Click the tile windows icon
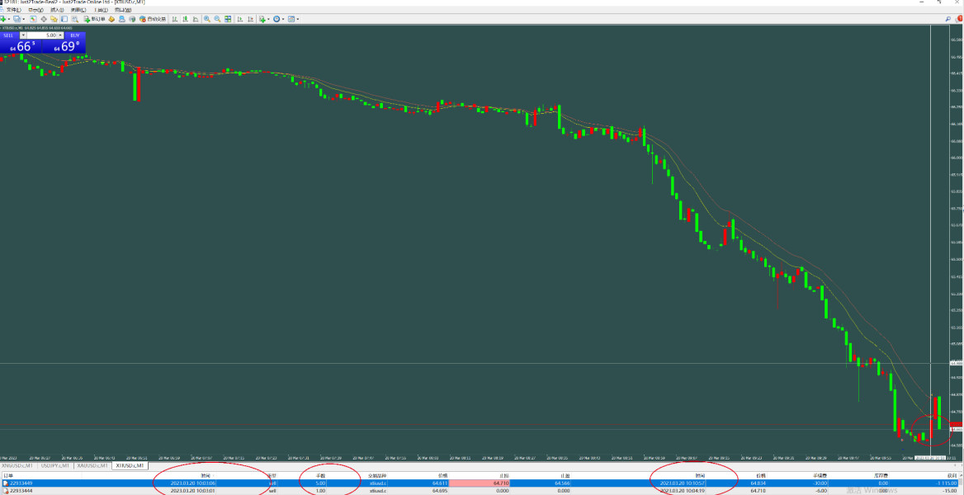Image resolution: width=964 pixels, height=495 pixels. point(228,19)
